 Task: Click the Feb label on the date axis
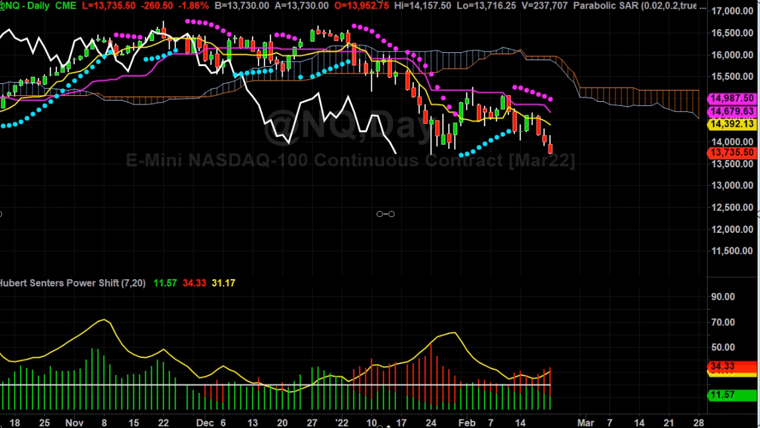coord(467,423)
